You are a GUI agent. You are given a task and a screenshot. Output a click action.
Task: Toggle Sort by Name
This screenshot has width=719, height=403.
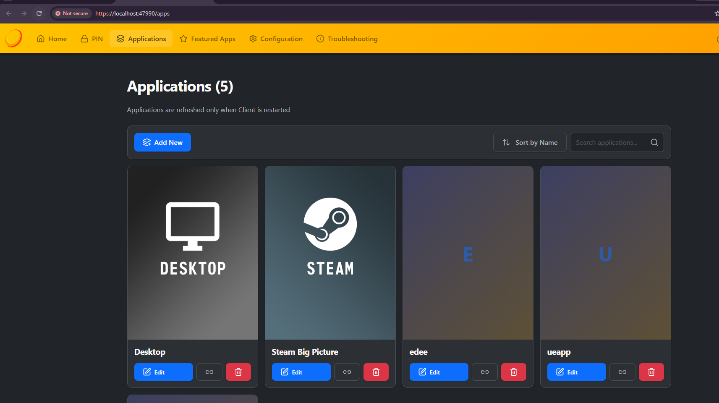[530, 142]
